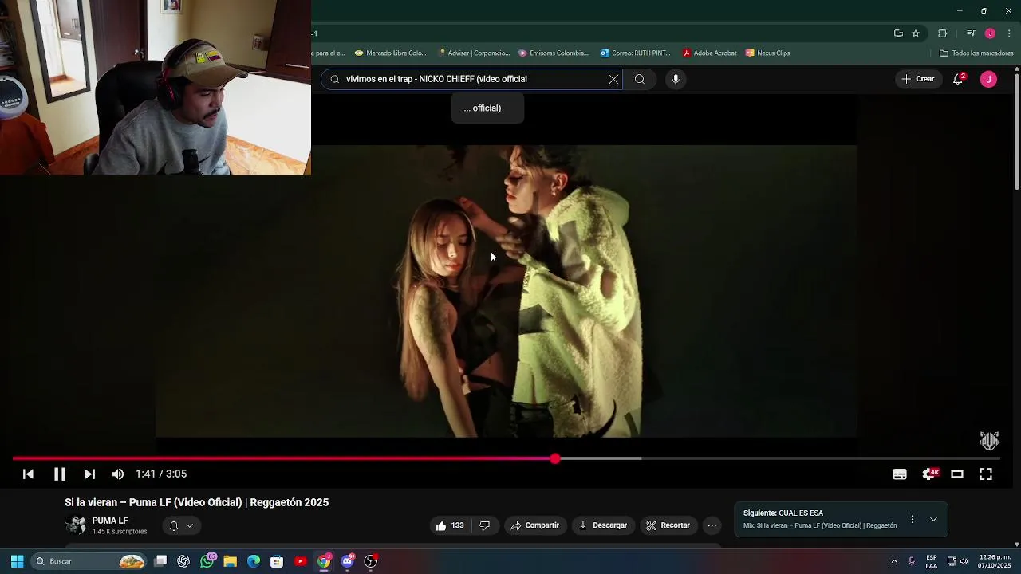Open ChatGPT from the taskbar

point(183,561)
